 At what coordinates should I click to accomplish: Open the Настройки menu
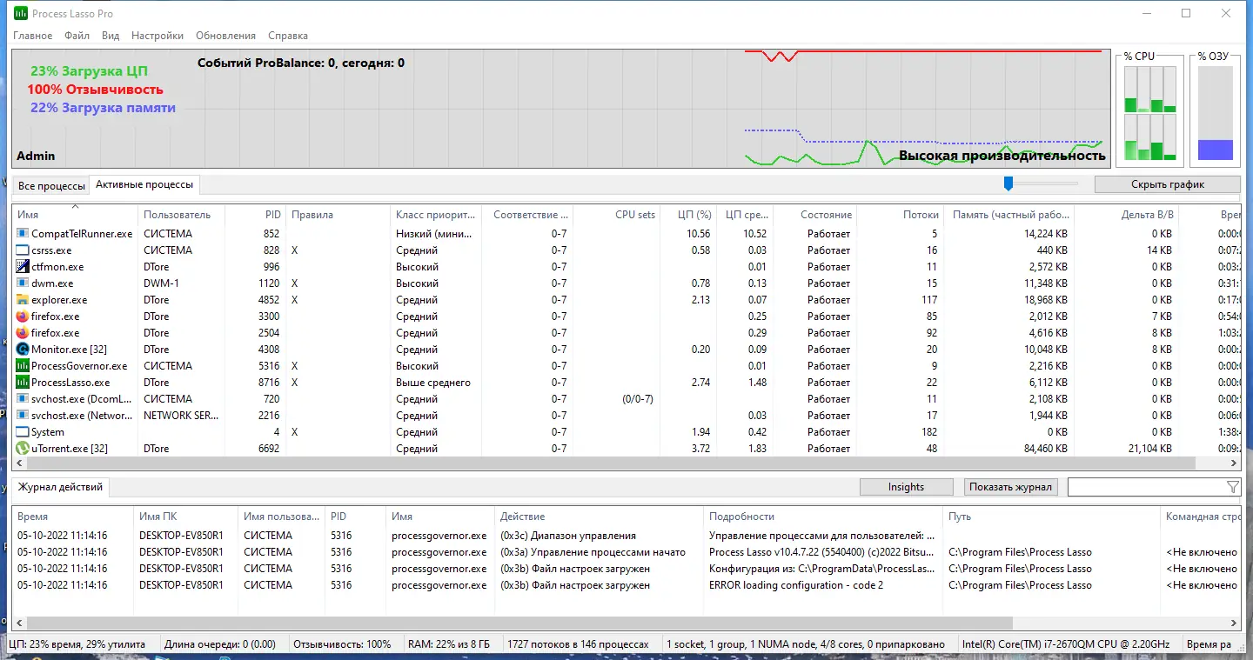pyautogui.click(x=157, y=36)
